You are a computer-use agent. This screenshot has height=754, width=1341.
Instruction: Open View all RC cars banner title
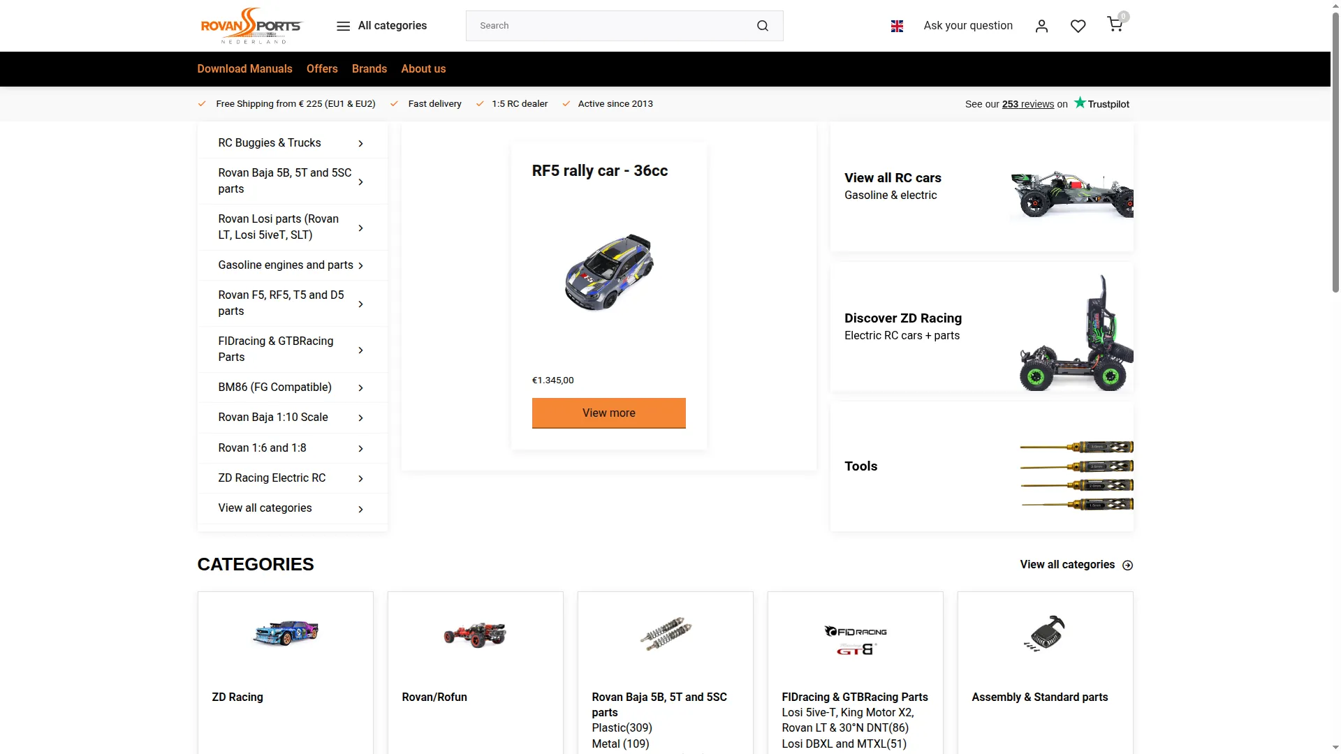tap(893, 178)
